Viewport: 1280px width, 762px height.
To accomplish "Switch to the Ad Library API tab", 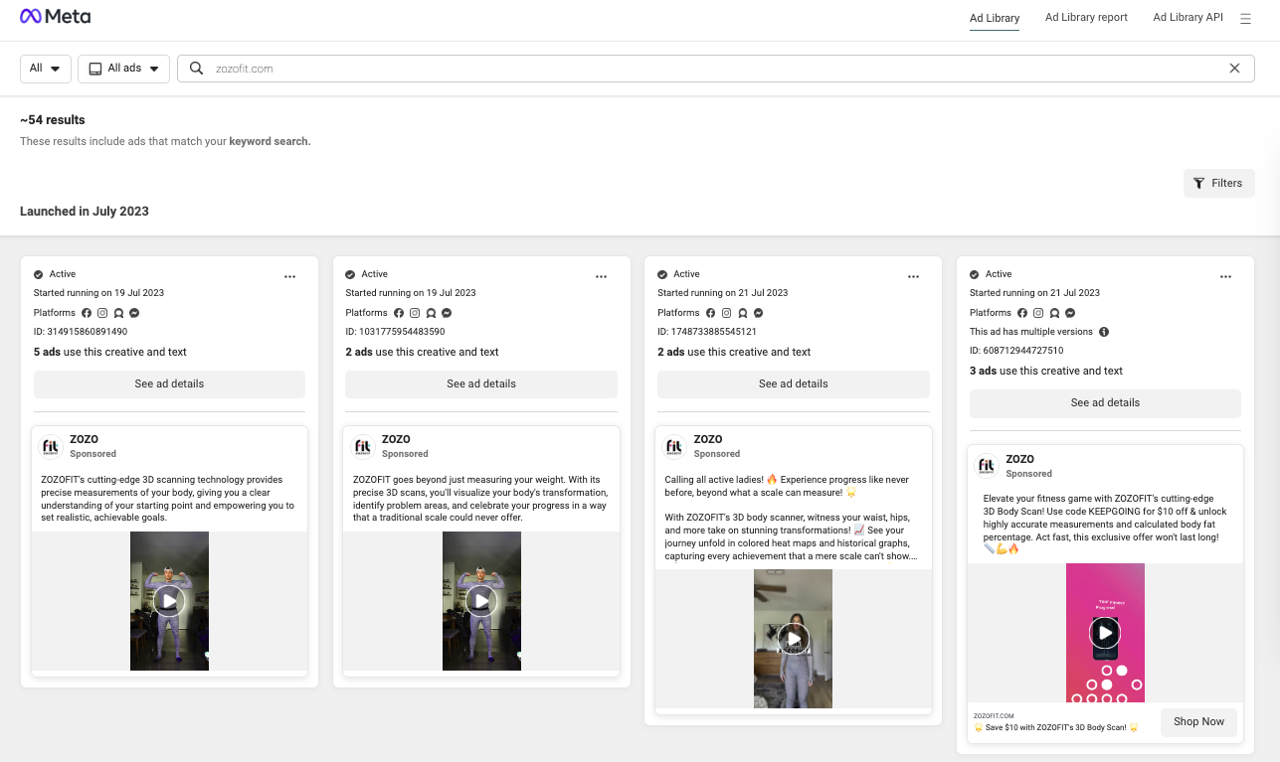I will 1188,17.
